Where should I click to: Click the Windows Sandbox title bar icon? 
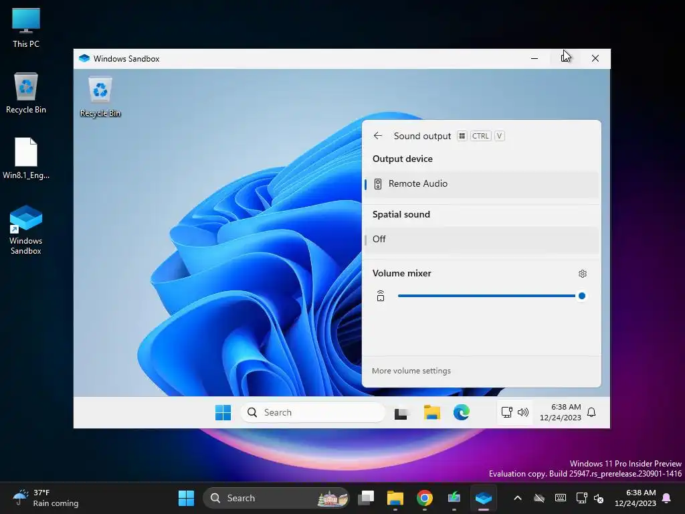point(84,58)
